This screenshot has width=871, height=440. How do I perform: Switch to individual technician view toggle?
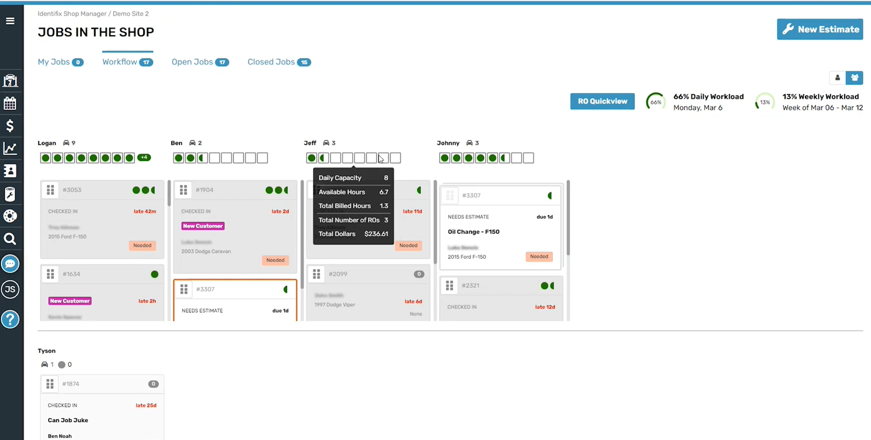pos(837,78)
